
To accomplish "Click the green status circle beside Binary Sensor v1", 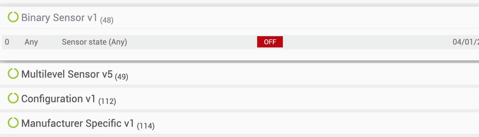I will pyautogui.click(x=13, y=17).
